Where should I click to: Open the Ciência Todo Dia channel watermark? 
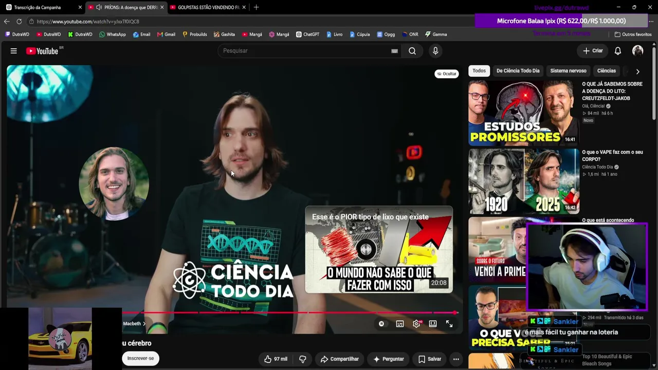pos(233,280)
